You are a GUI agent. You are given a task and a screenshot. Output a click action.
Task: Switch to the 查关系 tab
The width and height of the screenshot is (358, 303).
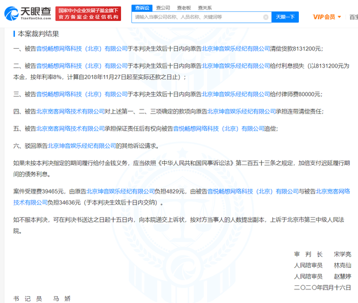[x=205, y=8]
